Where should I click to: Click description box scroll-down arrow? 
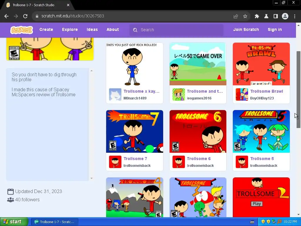pyautogui.click(x=92, y=178)
